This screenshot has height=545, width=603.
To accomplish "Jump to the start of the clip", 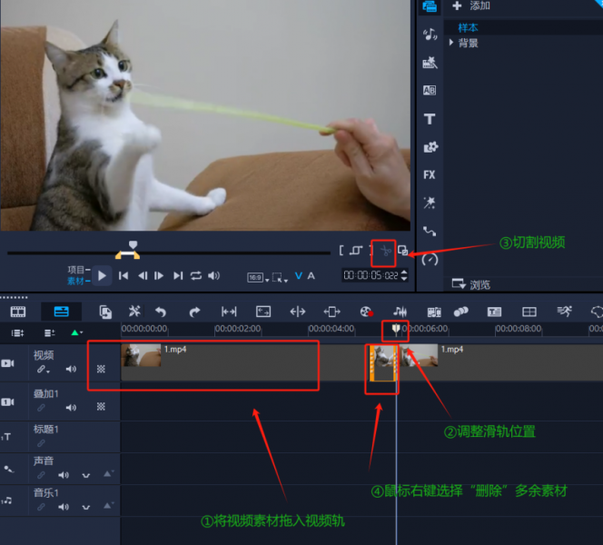I will coord(124,276).
